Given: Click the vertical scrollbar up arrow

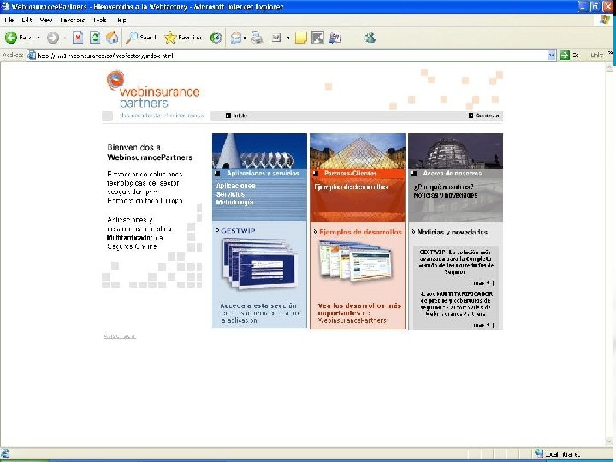Looking at the screenshot, I should [x=609, y=68].
